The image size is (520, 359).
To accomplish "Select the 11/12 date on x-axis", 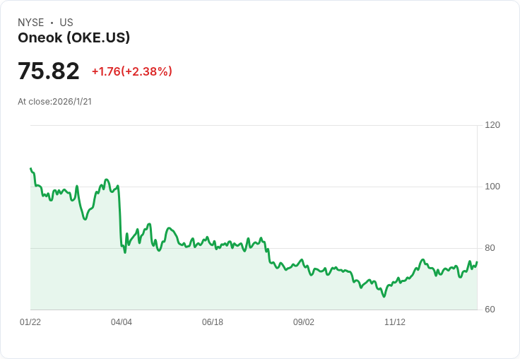I will 395,322.
